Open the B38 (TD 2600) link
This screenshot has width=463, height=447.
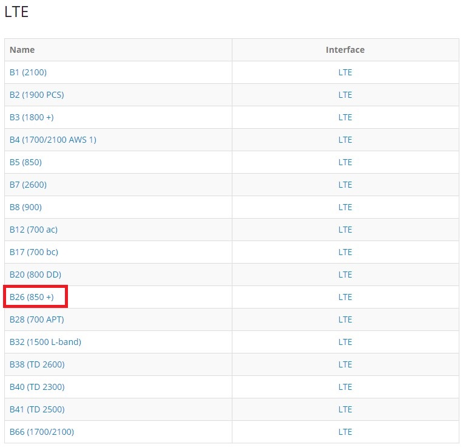(x=37, y=364)
